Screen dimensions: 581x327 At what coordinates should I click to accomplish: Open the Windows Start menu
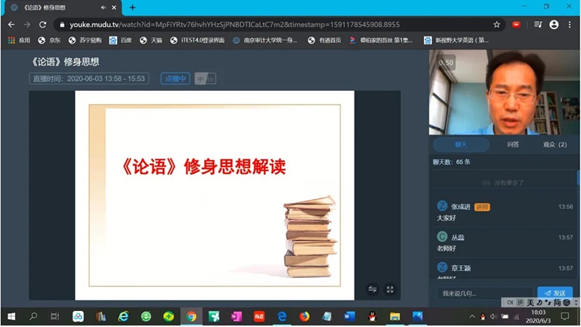click(x=11, y=317)
